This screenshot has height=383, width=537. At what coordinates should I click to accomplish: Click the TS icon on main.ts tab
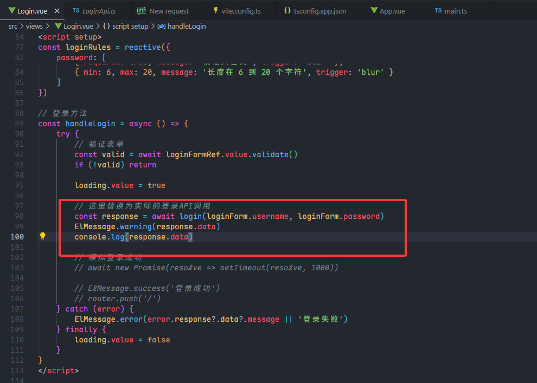point(438,11)
